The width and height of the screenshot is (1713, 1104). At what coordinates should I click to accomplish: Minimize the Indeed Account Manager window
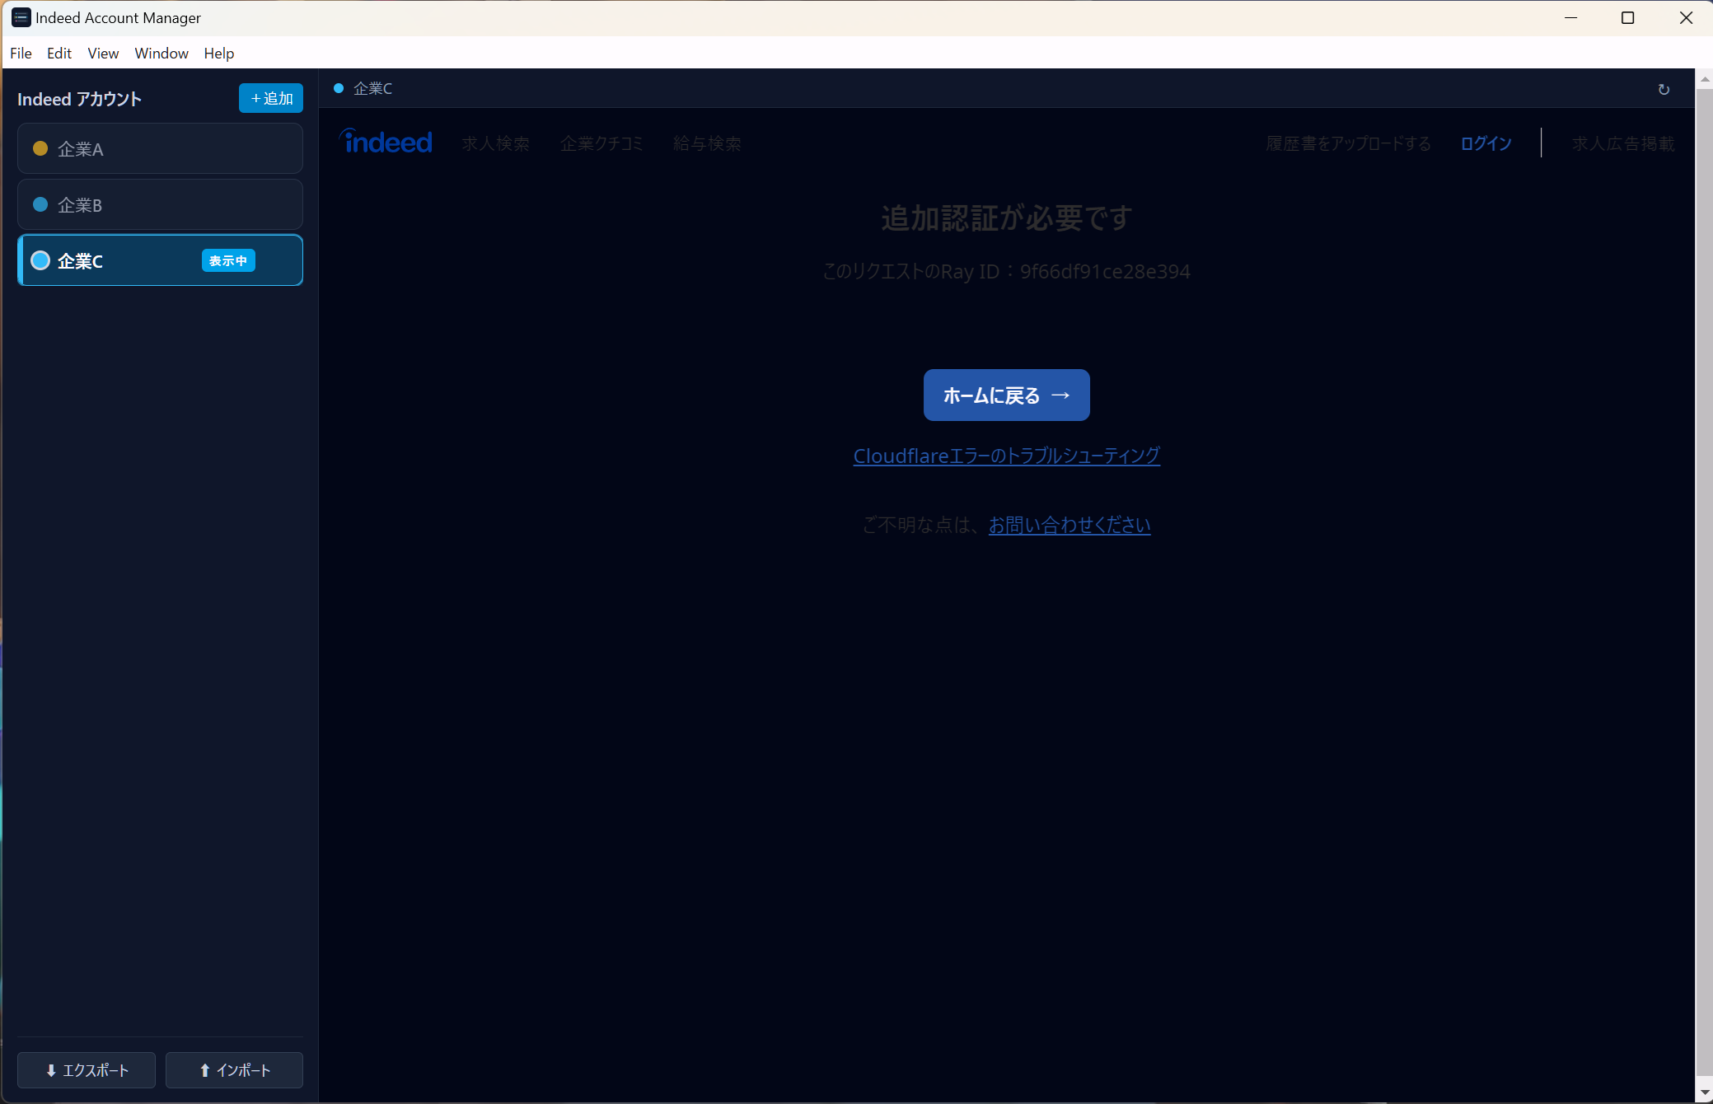point(1570,17)
